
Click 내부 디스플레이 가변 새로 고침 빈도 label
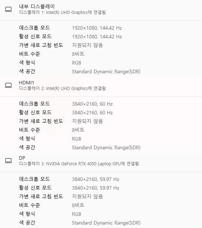point(41,45)
